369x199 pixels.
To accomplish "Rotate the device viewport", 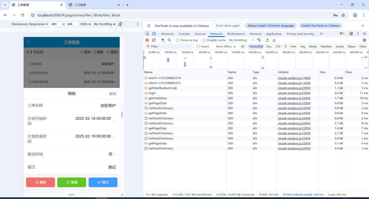I will click(x=120, y=24).
